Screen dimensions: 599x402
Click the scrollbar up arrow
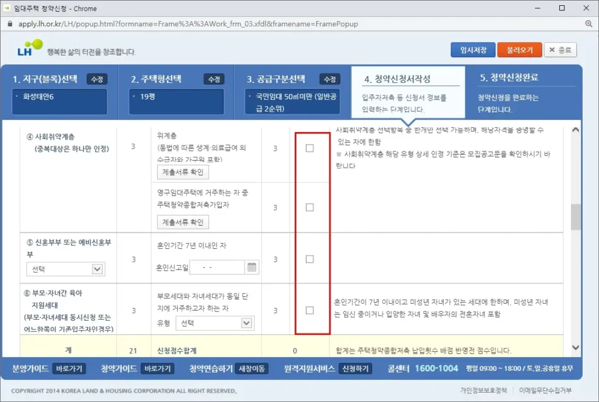(576, 130)
